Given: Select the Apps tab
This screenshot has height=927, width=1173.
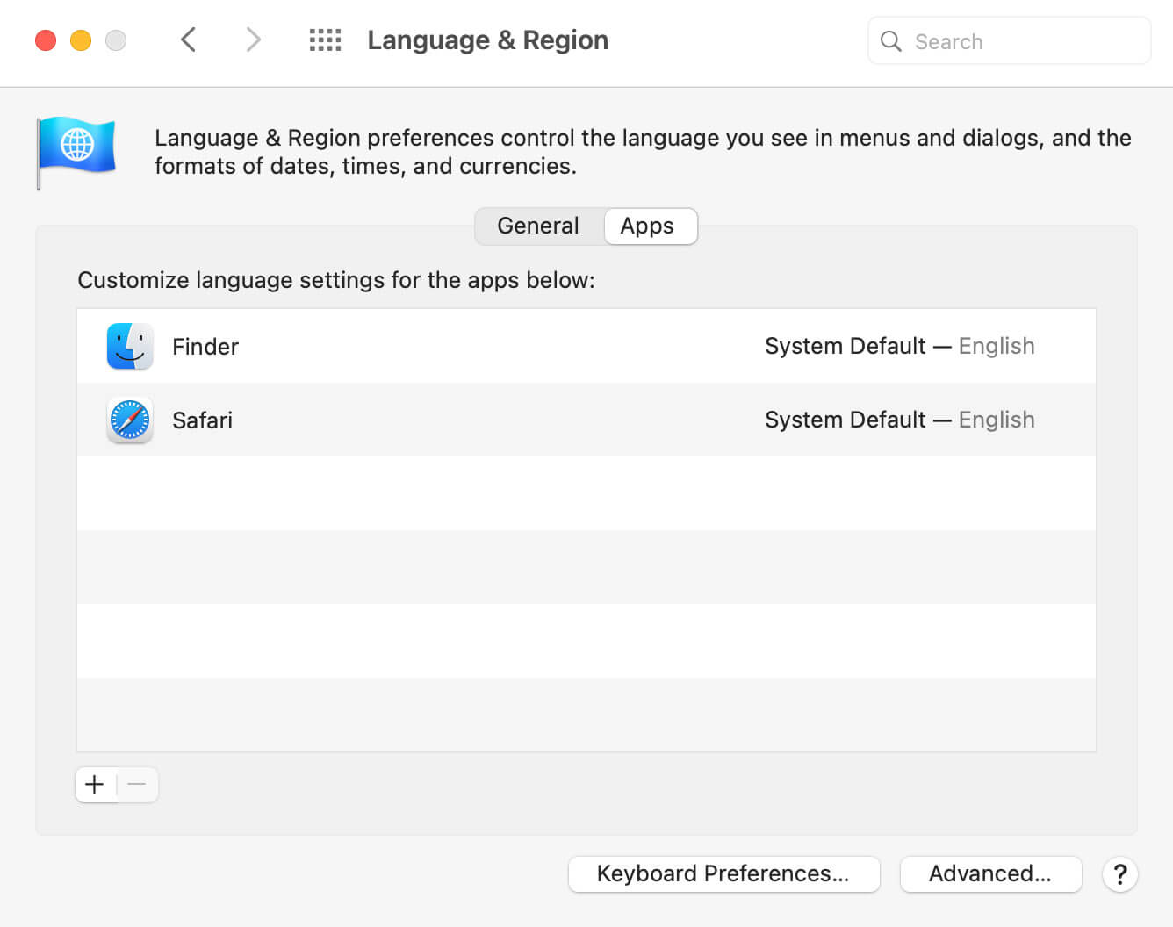Looking at the screenshot, I should [x=647, y=226].
